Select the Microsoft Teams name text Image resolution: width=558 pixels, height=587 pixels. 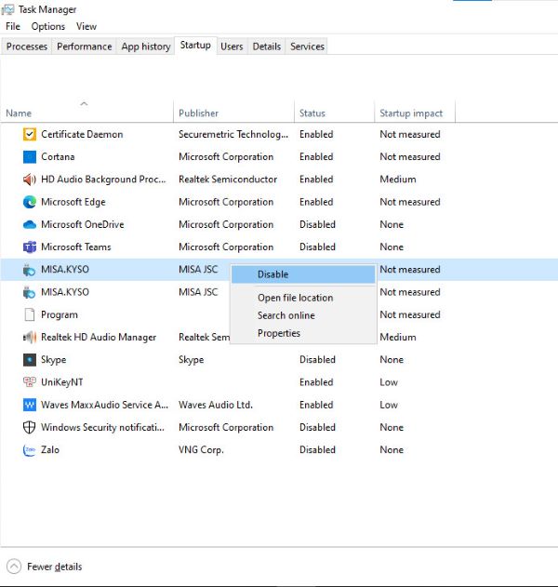(x=76, y=247)
